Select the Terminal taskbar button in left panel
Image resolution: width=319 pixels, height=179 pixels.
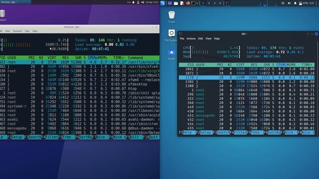point(15,2)
